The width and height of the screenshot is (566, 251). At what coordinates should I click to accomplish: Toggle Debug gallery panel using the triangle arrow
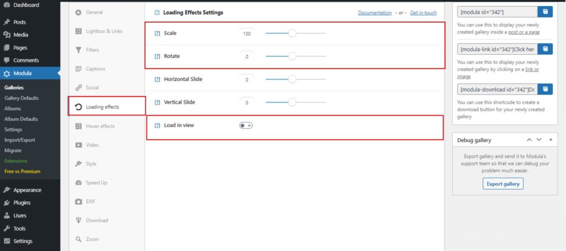549,140
